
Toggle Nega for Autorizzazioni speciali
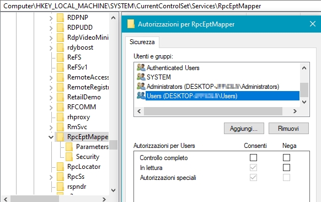(286, 177)
